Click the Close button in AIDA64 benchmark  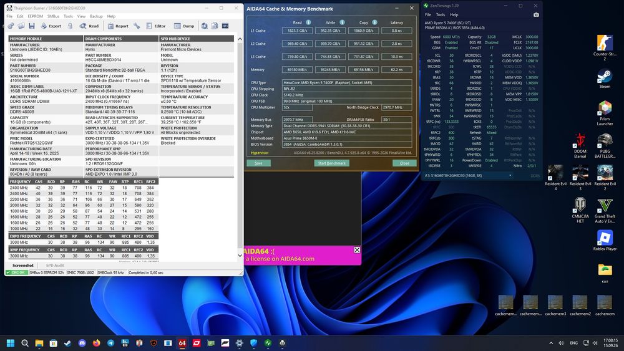(404, 163)
